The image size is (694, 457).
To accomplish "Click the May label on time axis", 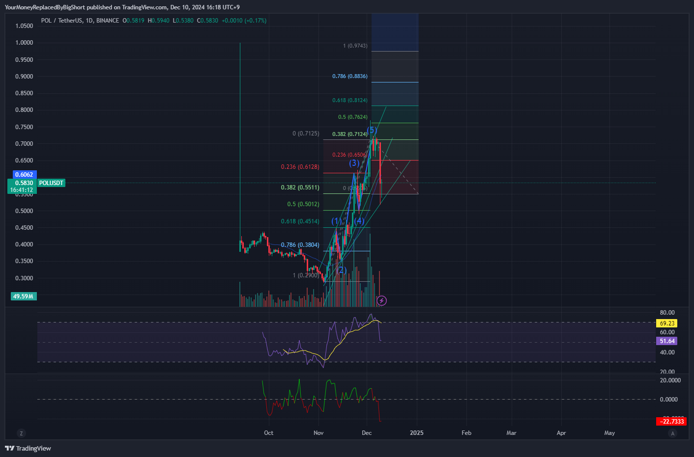I will (x=609, y=433).
